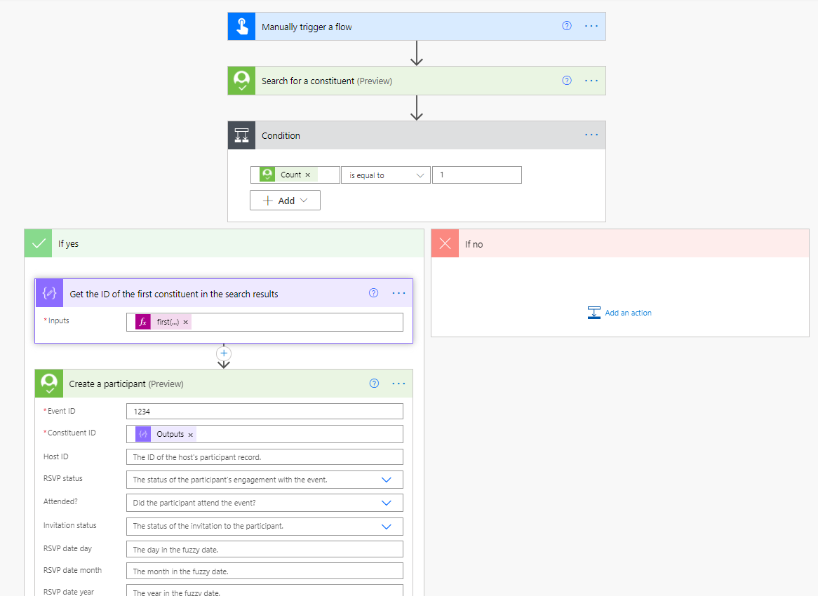
Task: Click the Event ID field
Action: [264, 412]
